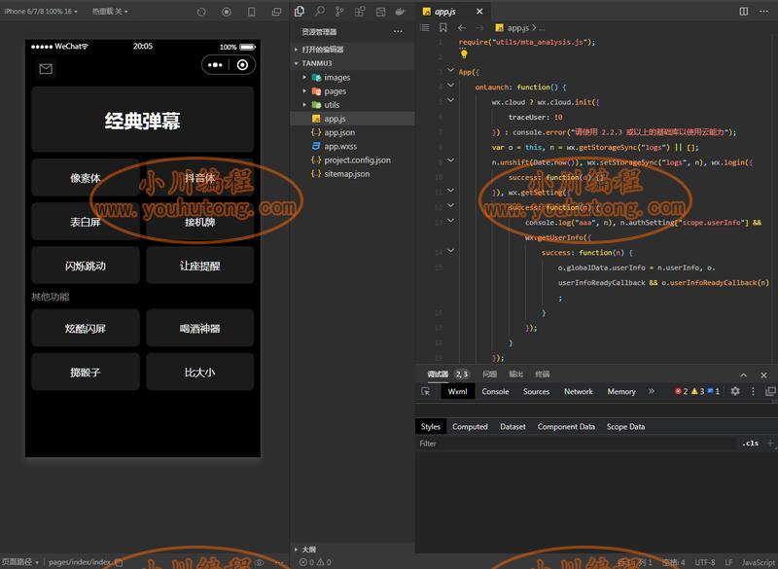Open the Source Control branch icon
Image resolution: width=778 pixels, height=569 pixels.
pos(339,12)
